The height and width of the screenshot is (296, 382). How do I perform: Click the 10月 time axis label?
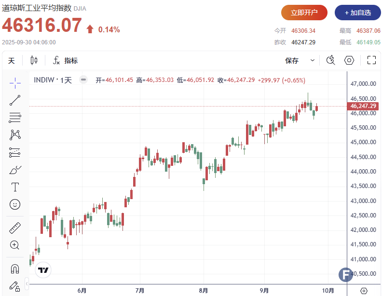pyautogui.click(x=328, y=290)
